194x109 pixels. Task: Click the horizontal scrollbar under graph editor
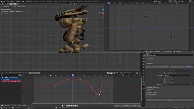pyautogui.click(x=86, y=103)
